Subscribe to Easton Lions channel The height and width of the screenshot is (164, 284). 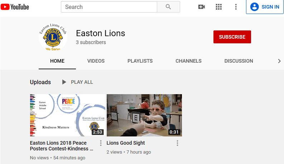point(232,37)
